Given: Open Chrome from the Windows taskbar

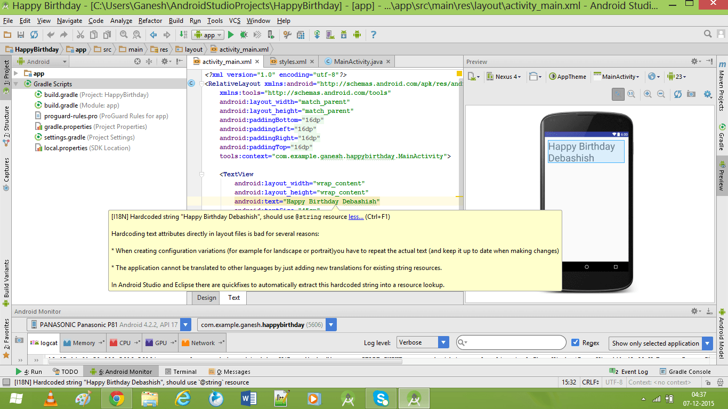Looking at the screenshot, I should 117,398.
